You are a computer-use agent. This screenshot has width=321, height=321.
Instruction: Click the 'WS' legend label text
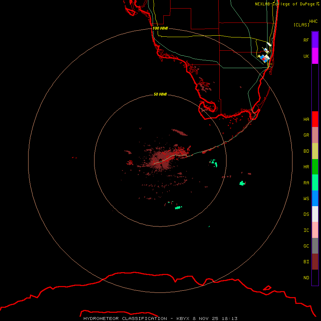tap(306, 198)
